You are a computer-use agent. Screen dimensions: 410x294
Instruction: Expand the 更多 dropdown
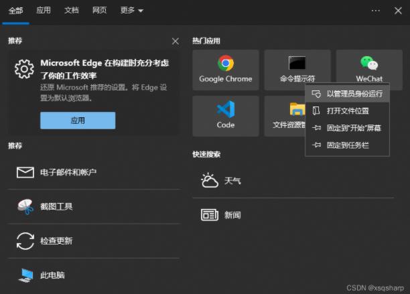coord(132,11)
